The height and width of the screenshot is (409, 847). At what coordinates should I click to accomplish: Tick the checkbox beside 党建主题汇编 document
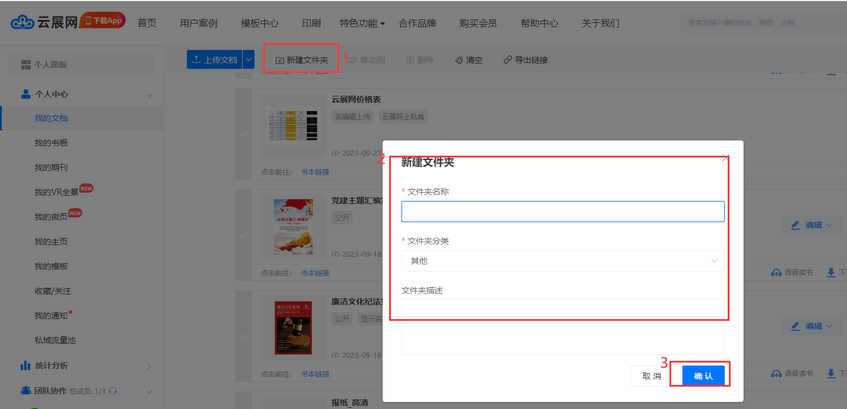[x=243, y=235]
